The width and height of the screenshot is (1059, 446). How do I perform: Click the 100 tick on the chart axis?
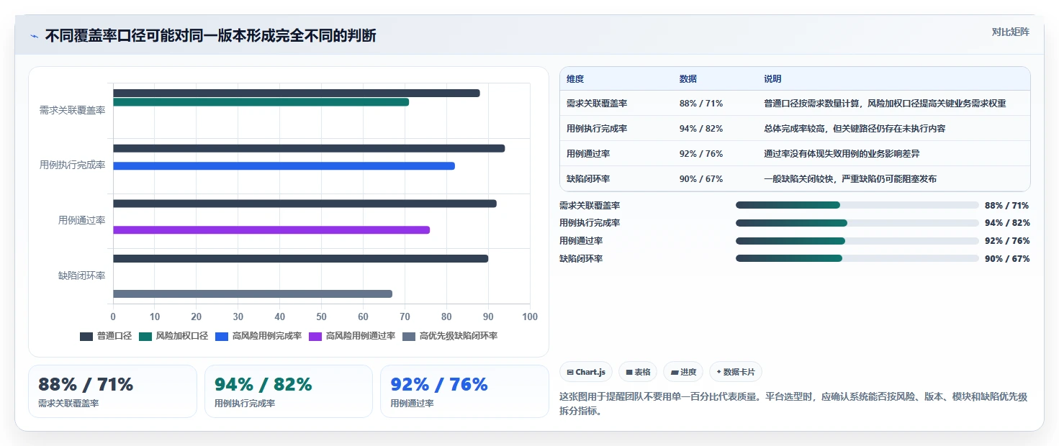[x=530, y=317]
